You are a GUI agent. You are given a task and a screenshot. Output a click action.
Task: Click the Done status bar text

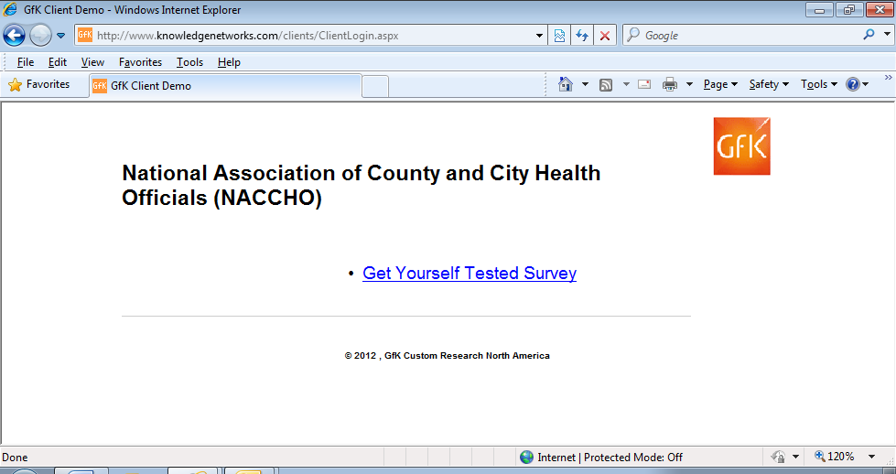15,458
